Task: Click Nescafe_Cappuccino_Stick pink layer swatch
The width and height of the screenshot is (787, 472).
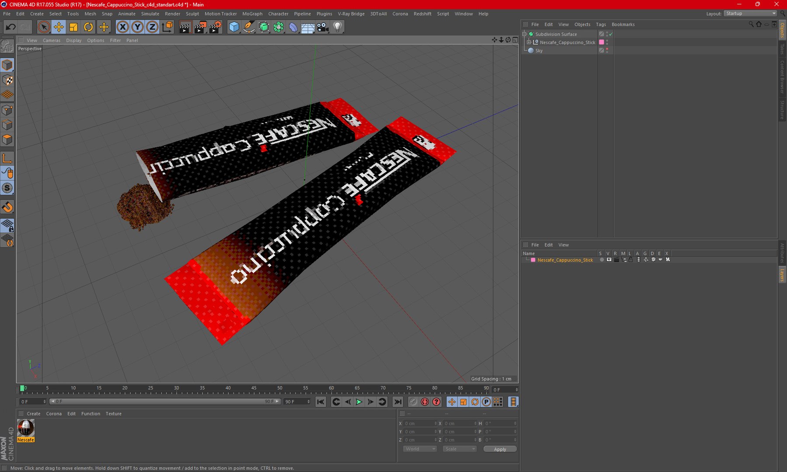Action: [x=601, y=42]
